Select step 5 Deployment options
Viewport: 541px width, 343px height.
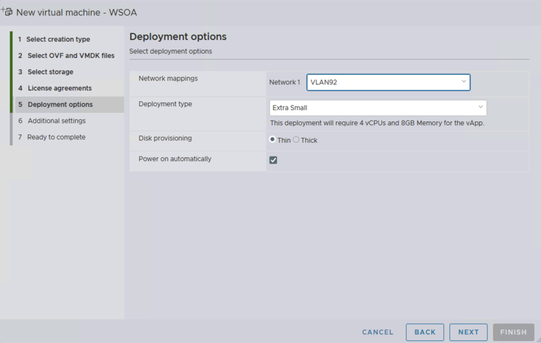(60, 104)
